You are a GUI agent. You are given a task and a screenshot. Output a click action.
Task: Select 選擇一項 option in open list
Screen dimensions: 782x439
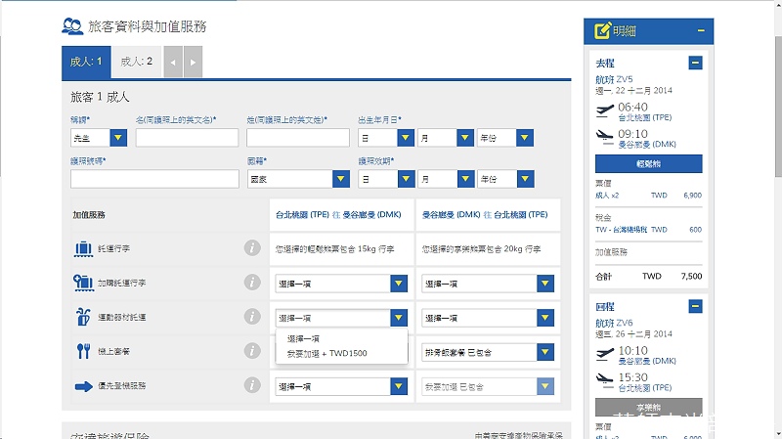[341, 338]
